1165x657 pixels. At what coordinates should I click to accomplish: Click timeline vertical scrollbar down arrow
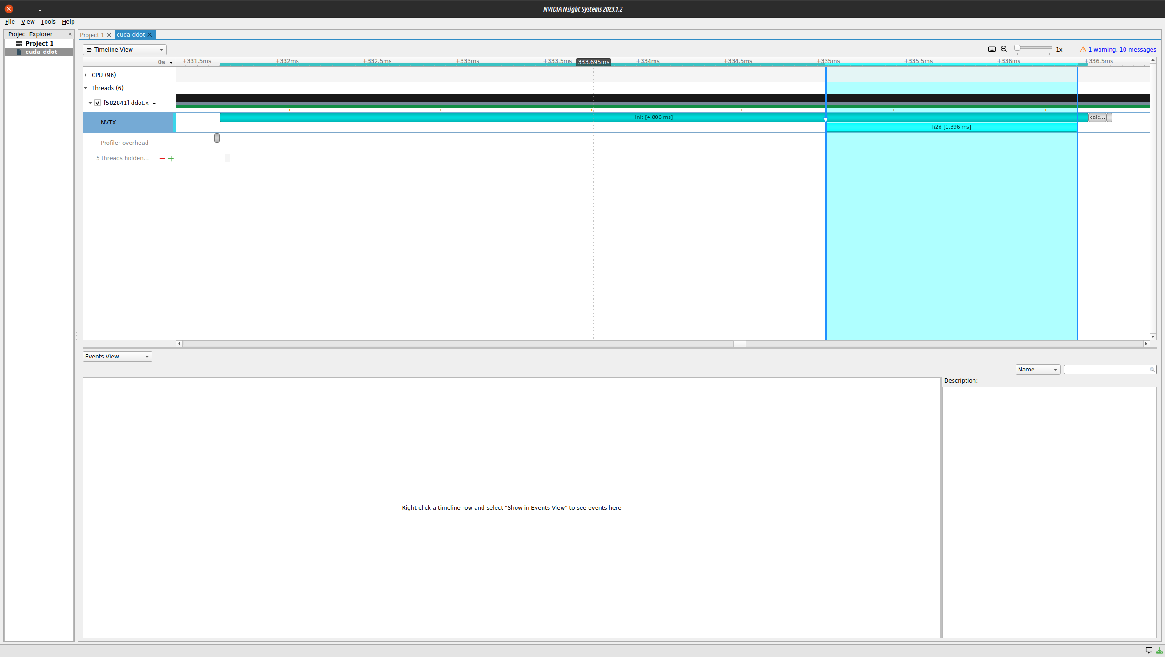(1153, 337)
